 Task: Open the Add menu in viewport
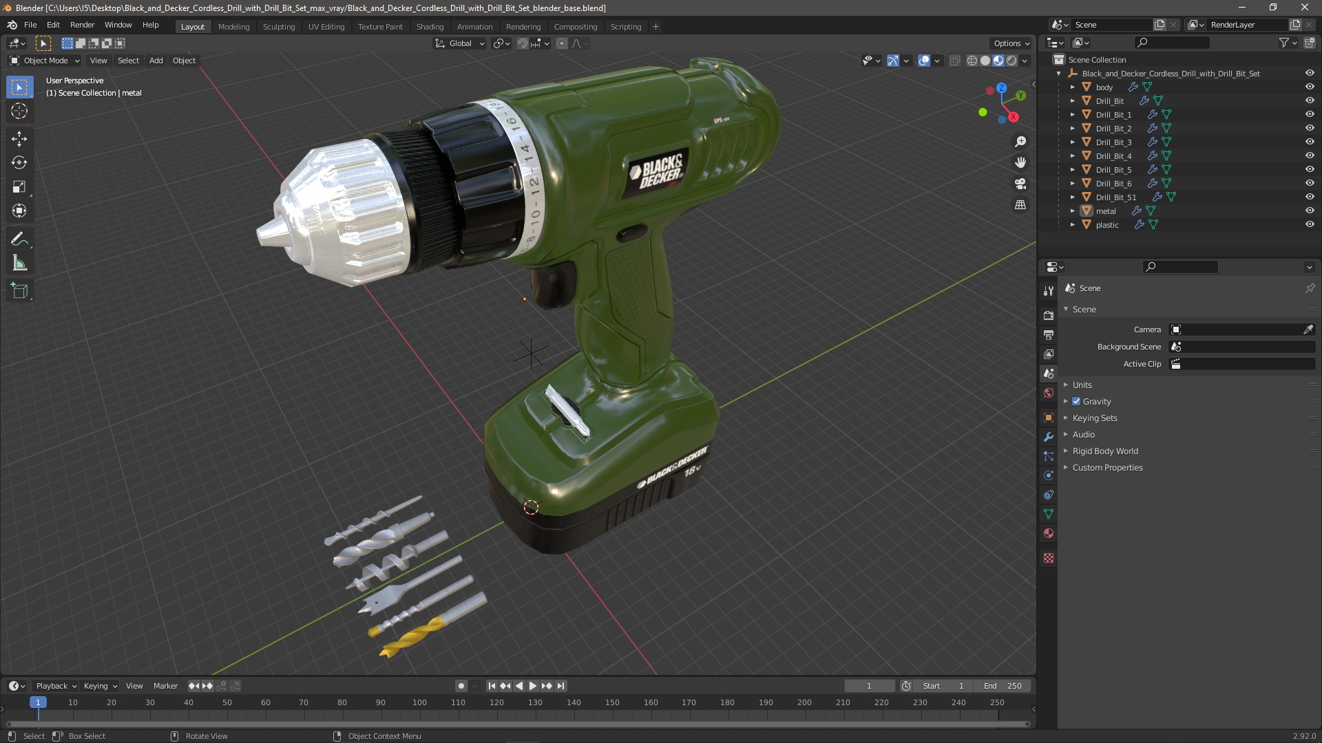[x=156, y=61]
